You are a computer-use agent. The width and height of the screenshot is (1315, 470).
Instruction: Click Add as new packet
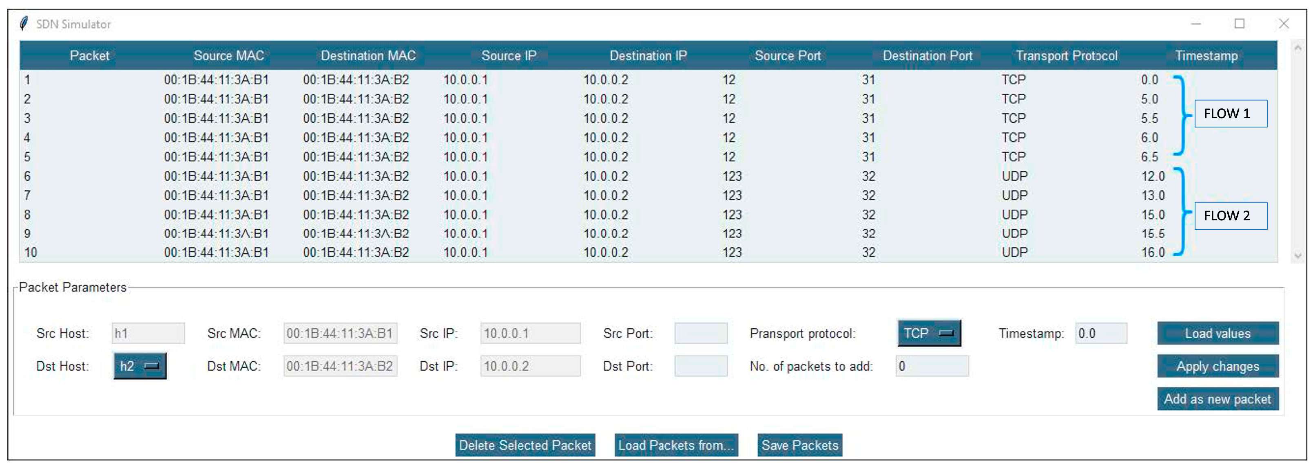[x=1217, y=399]
